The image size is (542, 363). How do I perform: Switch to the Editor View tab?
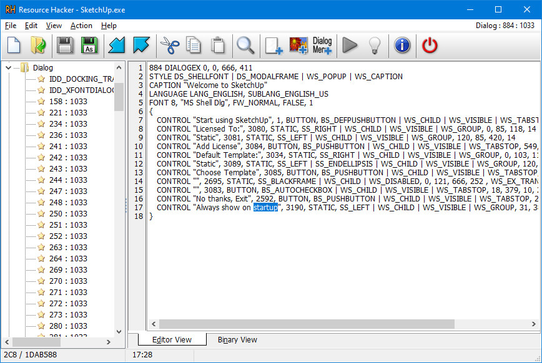[x=172, y=340]
